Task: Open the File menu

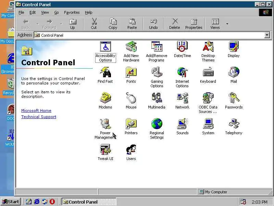Action: click(x=21, y=12)
